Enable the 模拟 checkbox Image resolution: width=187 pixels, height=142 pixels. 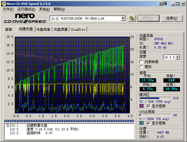pyautogui.click(x=141, y=67)
